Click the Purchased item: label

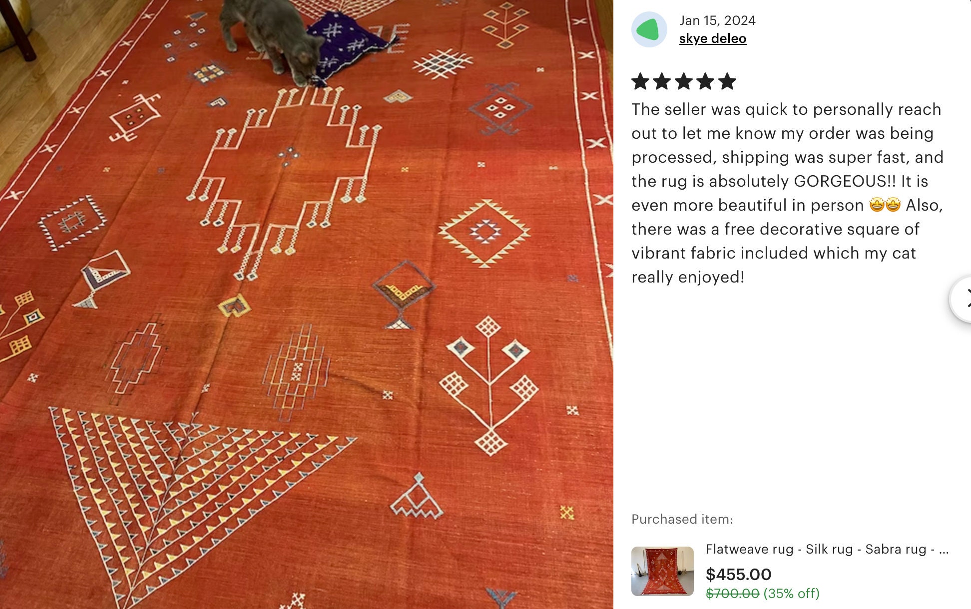click(682, 519)
